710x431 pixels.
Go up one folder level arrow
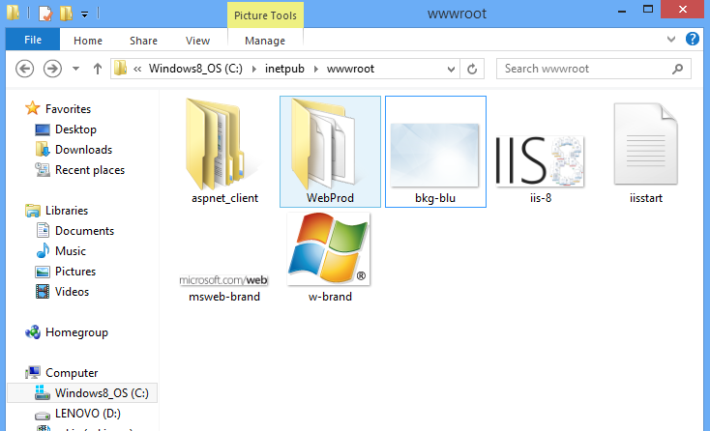(97, 69)
